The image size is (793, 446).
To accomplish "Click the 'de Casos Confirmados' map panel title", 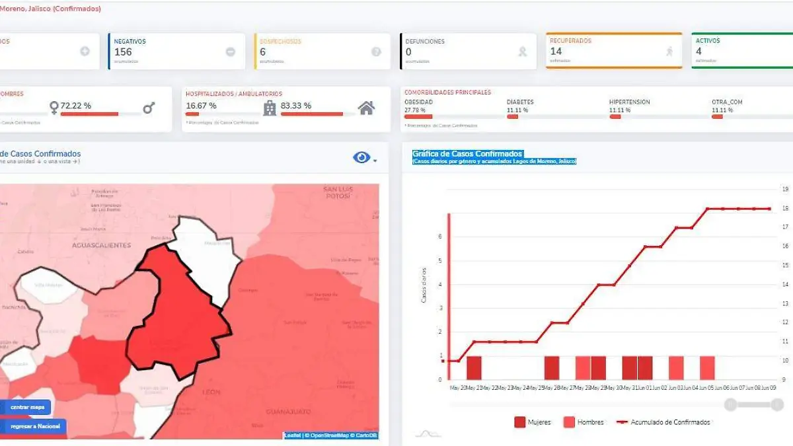I will pyautogui.click(x=40, y=154).
